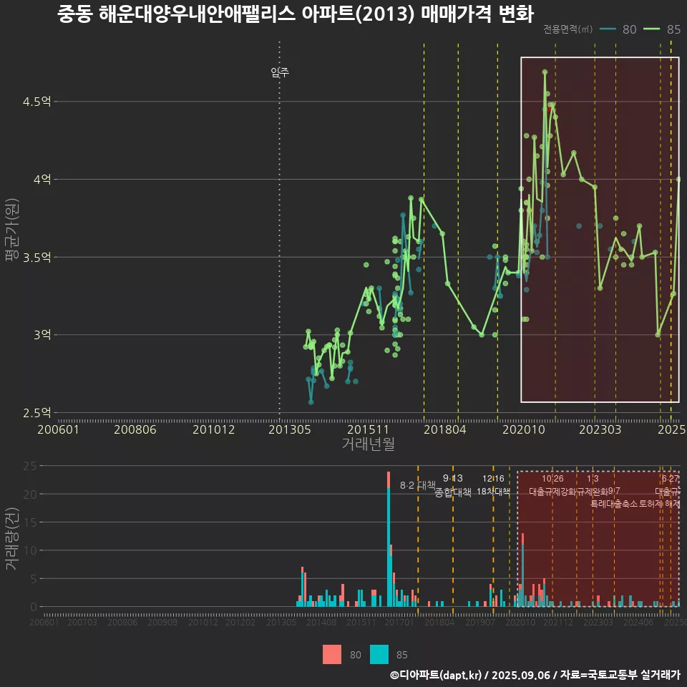The height and width of the screenshot is (687, 687).
Task: Click the '토허제 해제' annotation label
Action: pos(659,504)
